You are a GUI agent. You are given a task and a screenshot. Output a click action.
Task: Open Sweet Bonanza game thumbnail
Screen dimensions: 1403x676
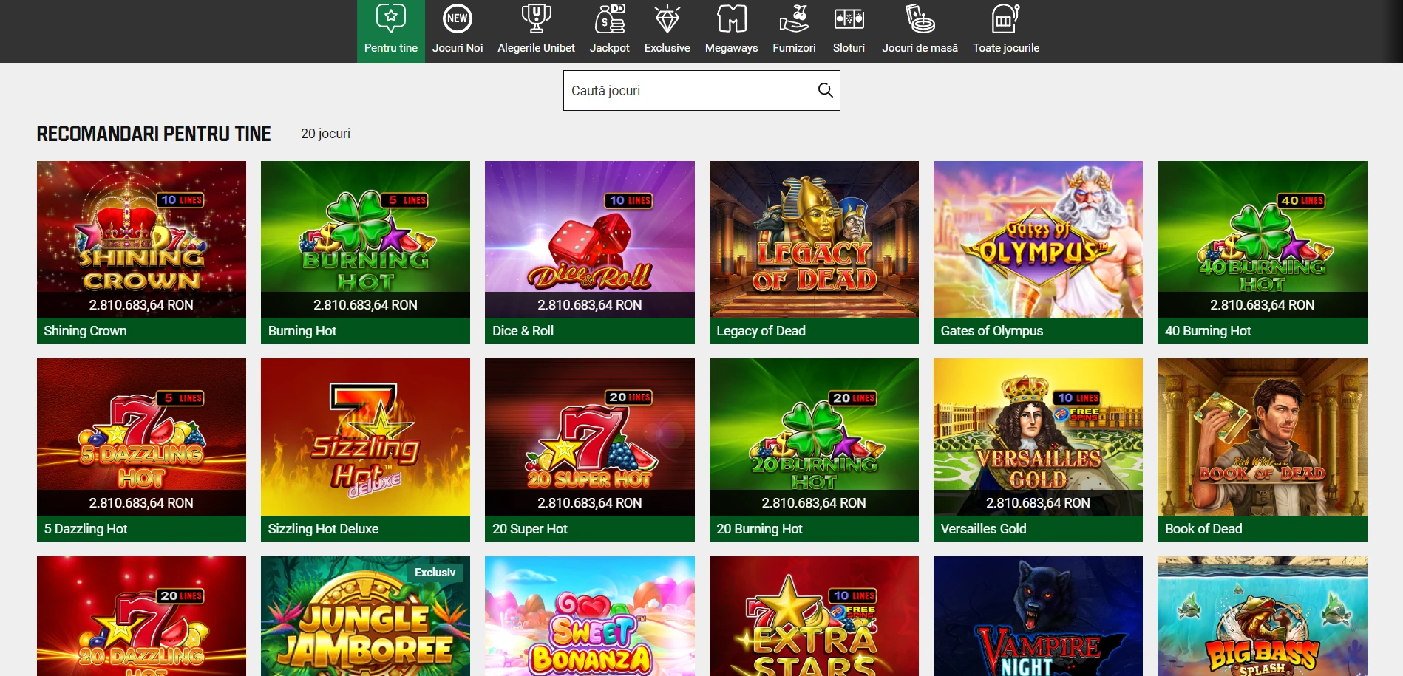(x=590, y=616)
